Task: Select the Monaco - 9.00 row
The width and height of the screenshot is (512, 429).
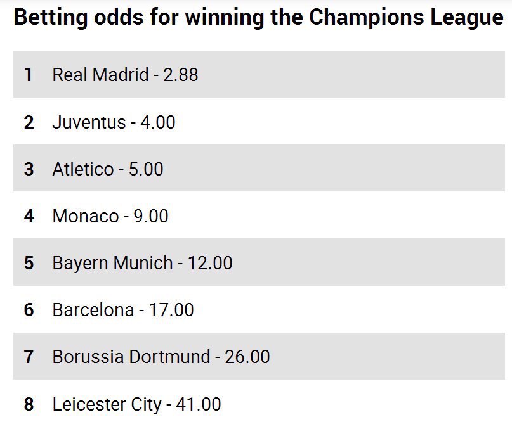Action: point(259,215)
